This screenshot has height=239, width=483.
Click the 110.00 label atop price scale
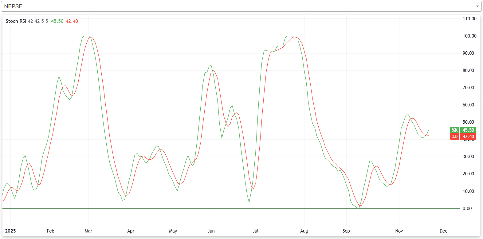[x=469, y=19]
